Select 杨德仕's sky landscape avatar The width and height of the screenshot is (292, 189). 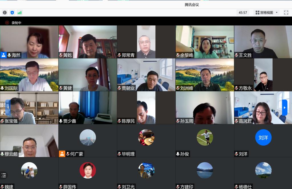tap(263, 170)
